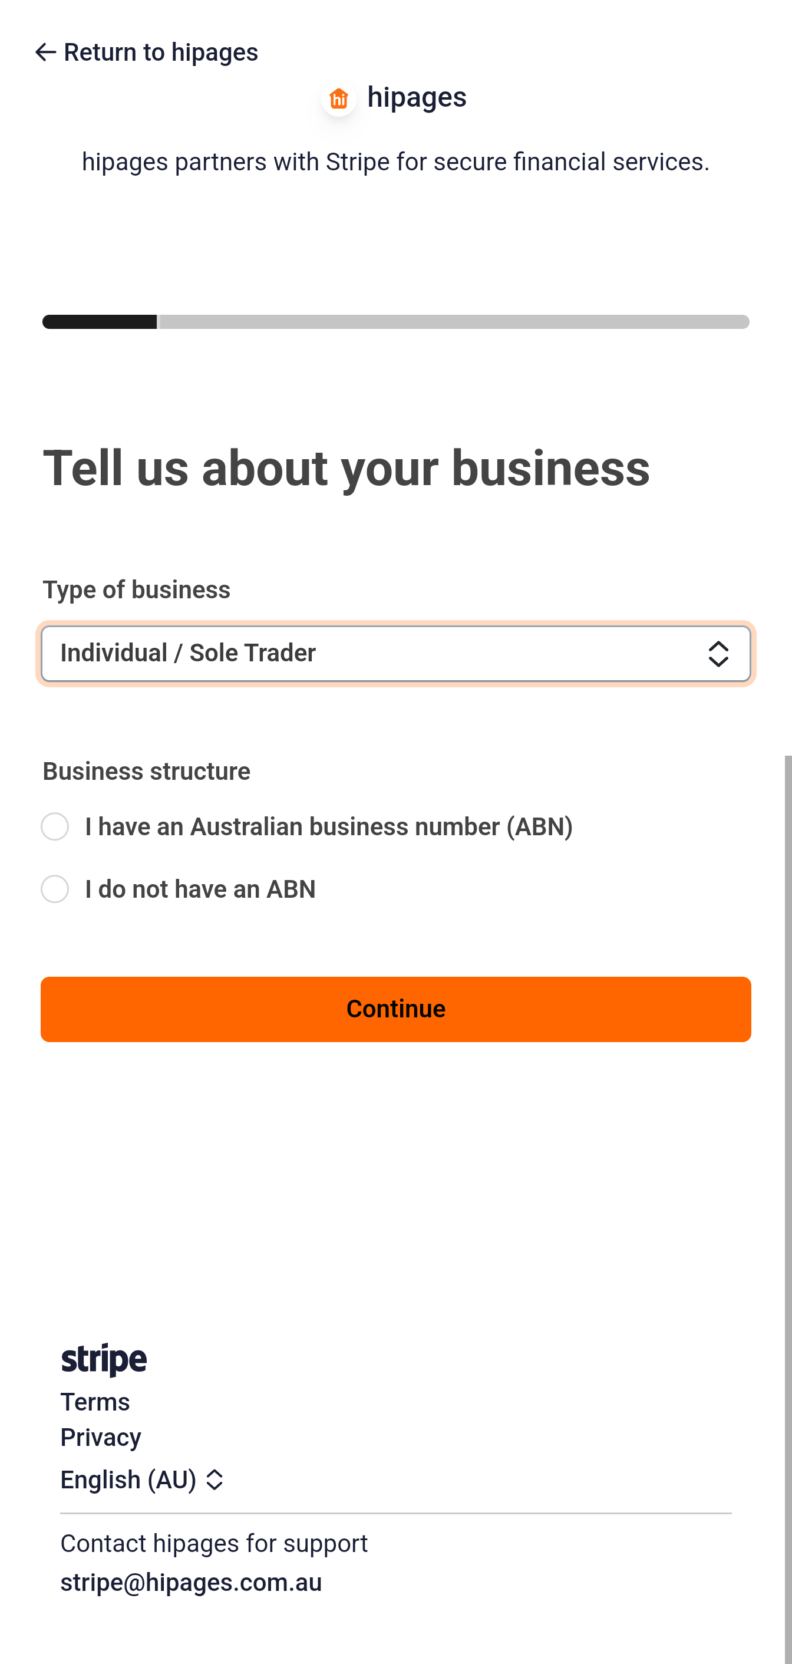Click the 'Tell us about your business' heading
The height and width of the screenshot is (1664, 792).
(x=346, y=469)
